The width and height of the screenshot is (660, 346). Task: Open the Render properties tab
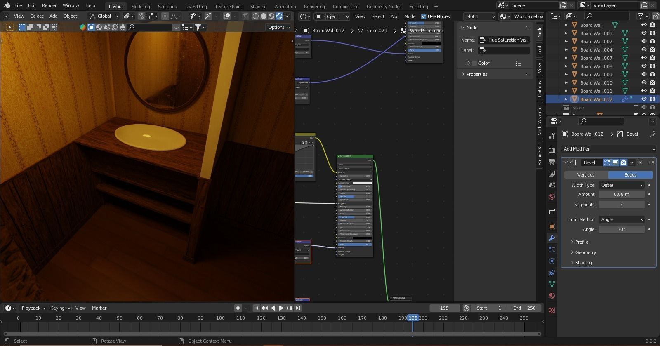(552, 150)
